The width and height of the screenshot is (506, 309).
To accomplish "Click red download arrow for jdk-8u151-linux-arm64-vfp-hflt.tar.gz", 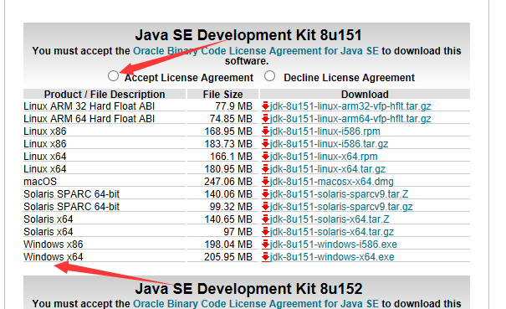I will 266,119.
